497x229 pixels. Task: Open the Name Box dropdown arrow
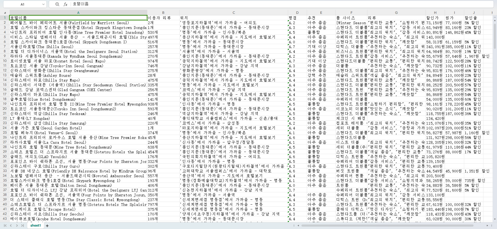tap(43, 4)
